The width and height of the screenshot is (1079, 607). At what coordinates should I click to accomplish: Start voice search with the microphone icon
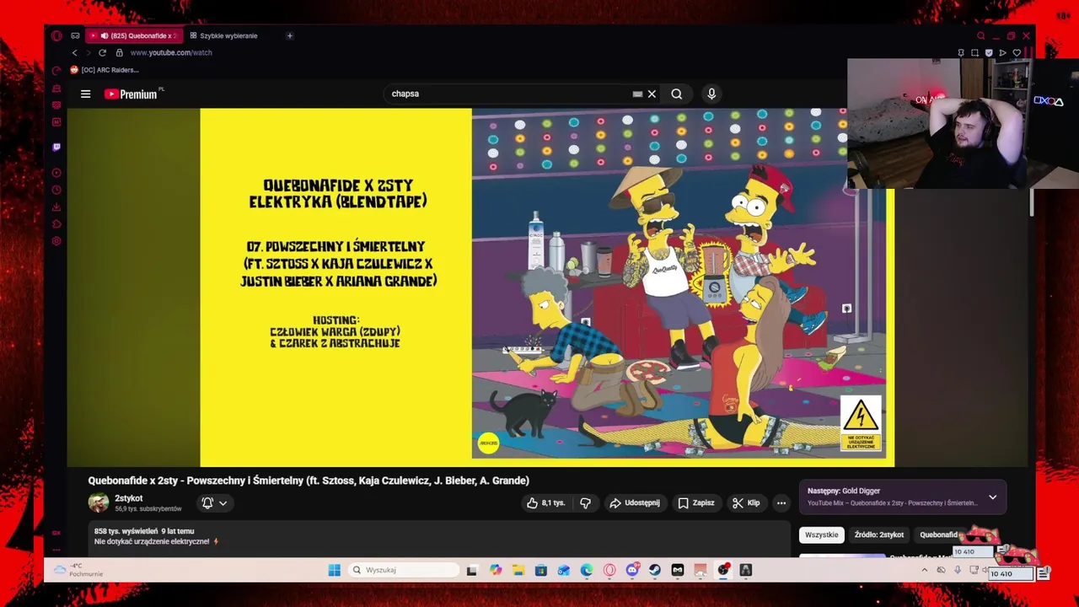(711, 94)
